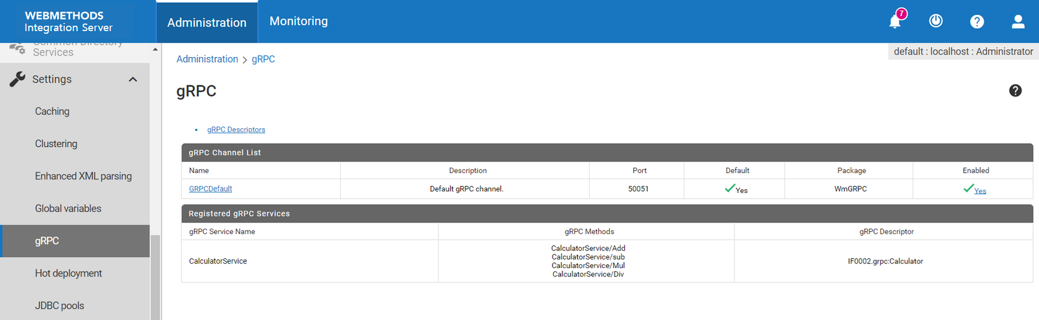Click the gRPC page help icon
1039x320 pixels.
click(1015, 91)
